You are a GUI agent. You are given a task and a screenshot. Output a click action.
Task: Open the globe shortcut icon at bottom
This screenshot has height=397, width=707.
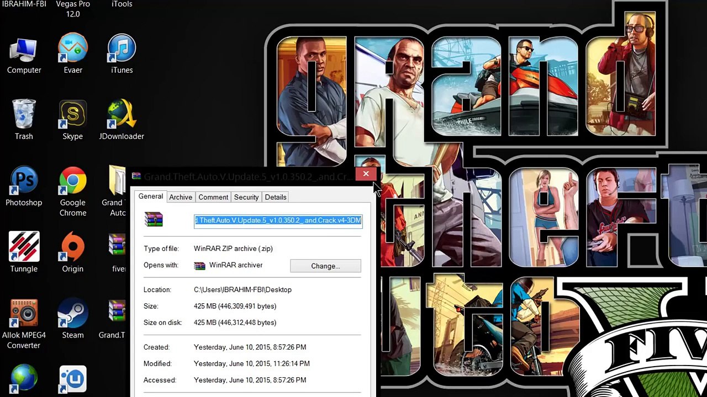[x=24, y=379]
